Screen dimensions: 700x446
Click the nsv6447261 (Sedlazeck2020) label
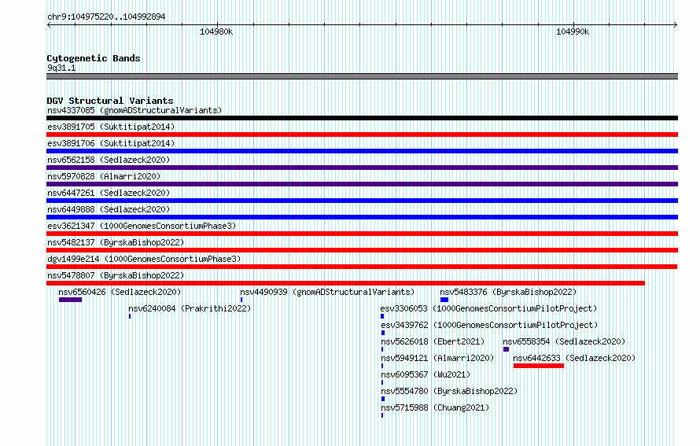pos(109,193)
